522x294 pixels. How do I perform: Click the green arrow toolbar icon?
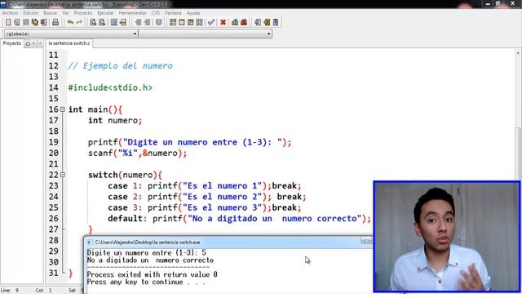click(267, 22)
